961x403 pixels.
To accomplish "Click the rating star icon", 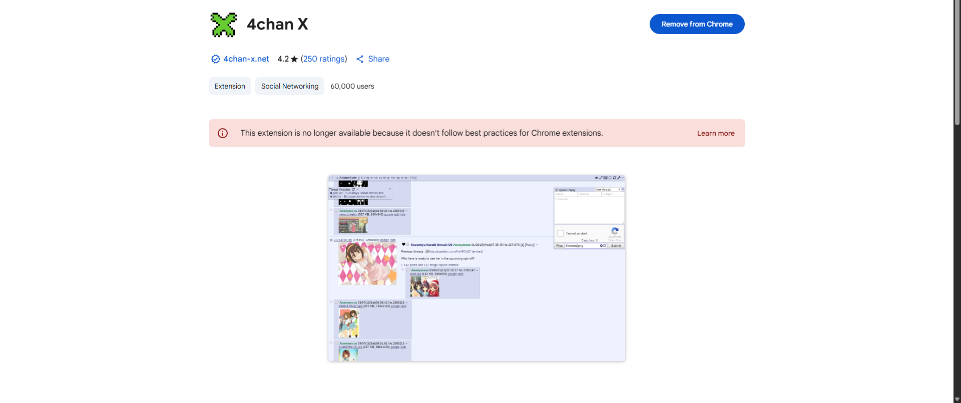I will tap(294, 59).
